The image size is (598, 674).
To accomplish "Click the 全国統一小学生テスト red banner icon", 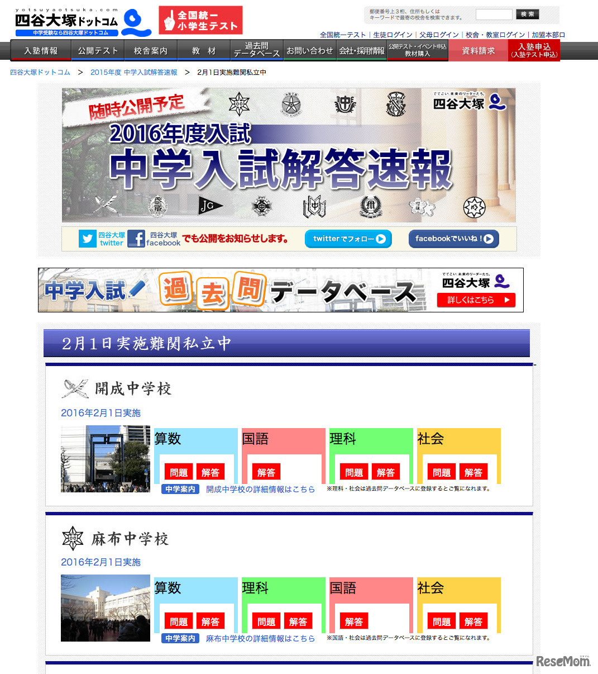I will point(200,20).
